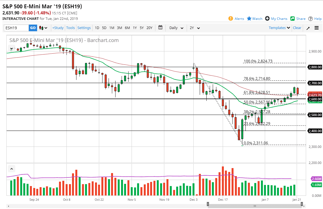Click the My Charts plus icon
323x209 pixels.
tap(267, 19)
